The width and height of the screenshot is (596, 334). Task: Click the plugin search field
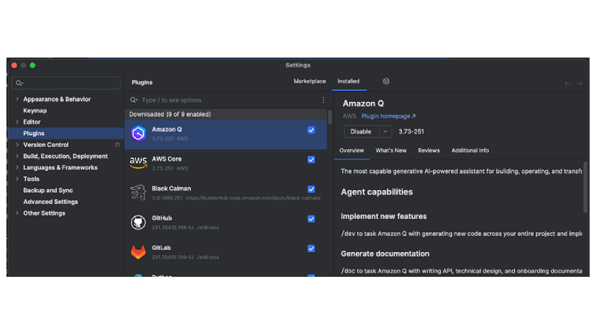click(226, 100)
